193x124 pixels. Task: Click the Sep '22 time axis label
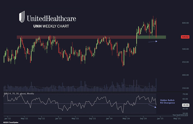[41, 118]
